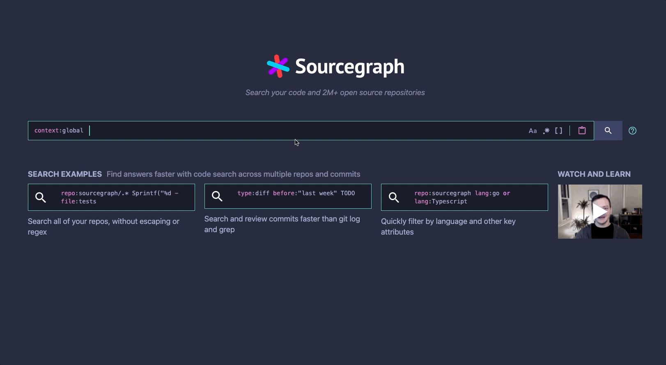The width and height of the screenshot is (666, 365).
Task: Toggle structural search brackets button
Action: (x=559, y=131)
